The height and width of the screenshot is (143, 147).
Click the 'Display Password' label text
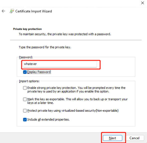coord(39,72)
